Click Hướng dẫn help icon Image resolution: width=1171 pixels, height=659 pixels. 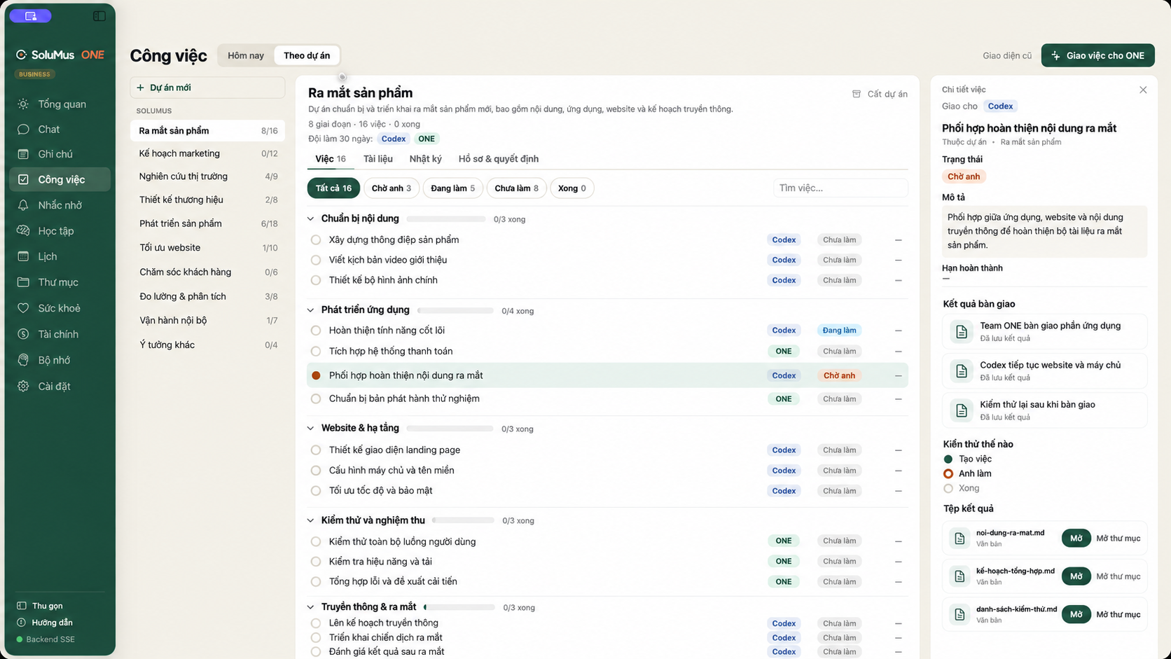pos(21,623)
